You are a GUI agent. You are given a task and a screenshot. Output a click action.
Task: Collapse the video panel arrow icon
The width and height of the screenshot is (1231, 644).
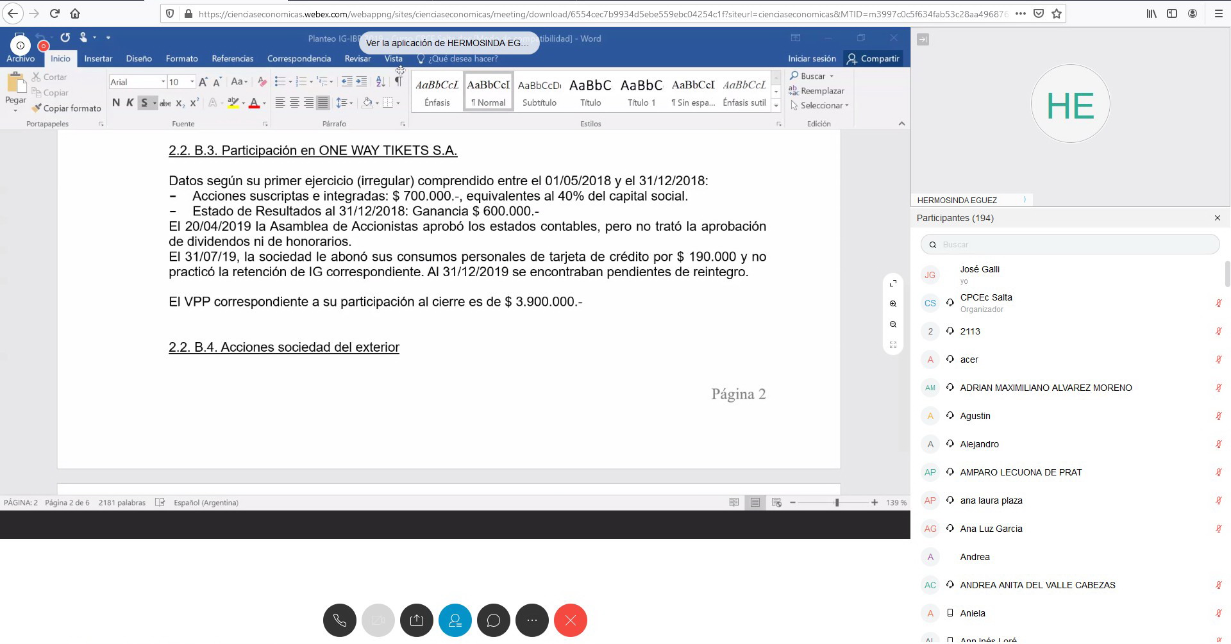click(x=923, y=40)
